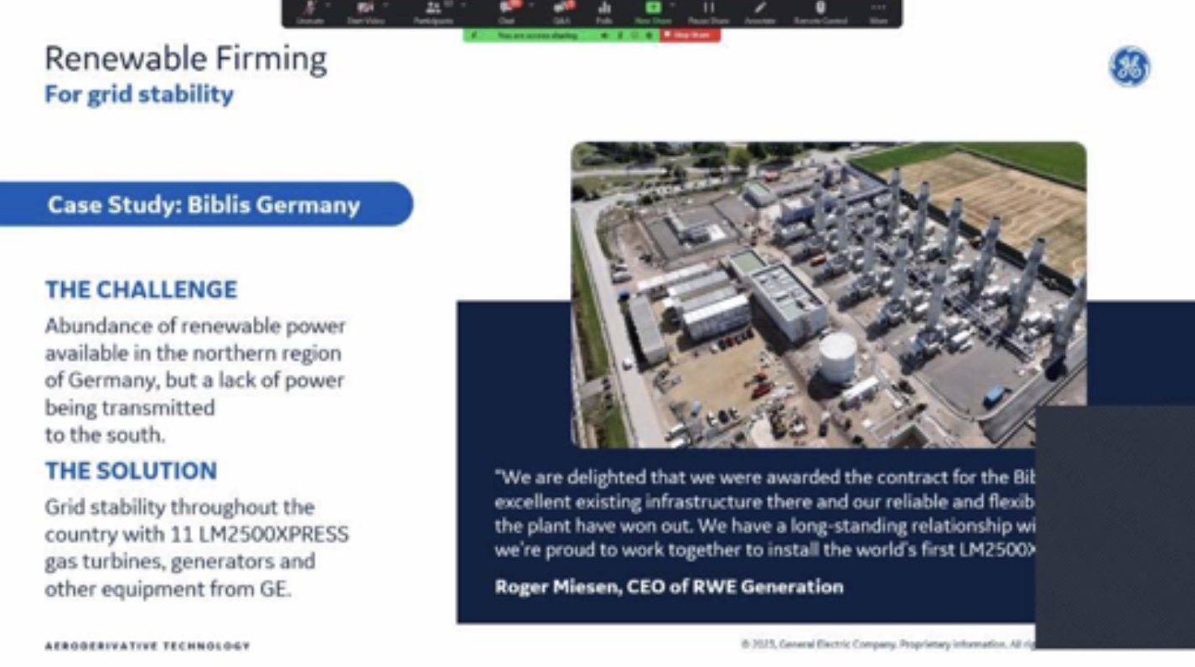Click the Unmute microphone icon
The image size is (1195, 667).
308,8
